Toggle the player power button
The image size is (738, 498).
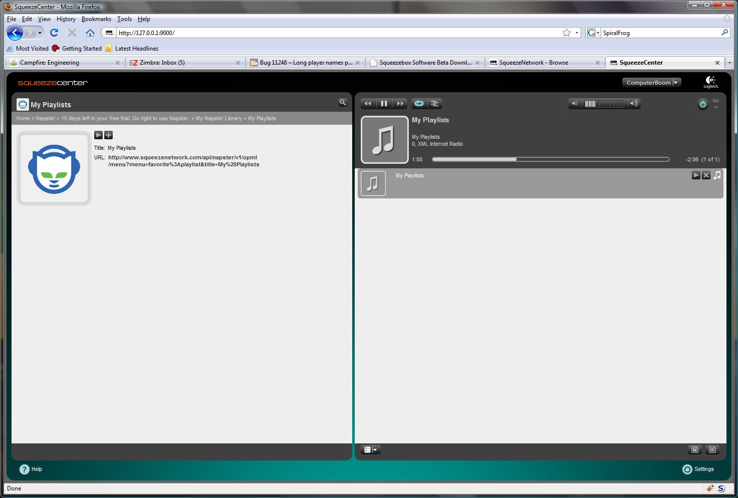click(702, 104)
